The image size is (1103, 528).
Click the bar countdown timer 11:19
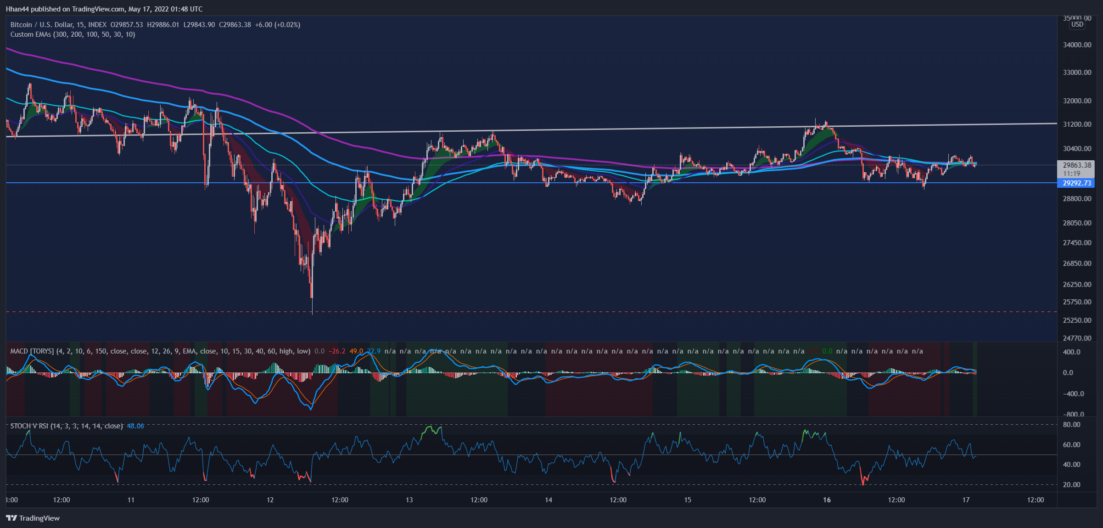pyautogui.click(x=1071, y=174)
